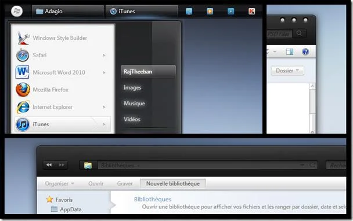Switch to iTunes taskbar button
Screen dimensions: 353x221
[142, 11]
